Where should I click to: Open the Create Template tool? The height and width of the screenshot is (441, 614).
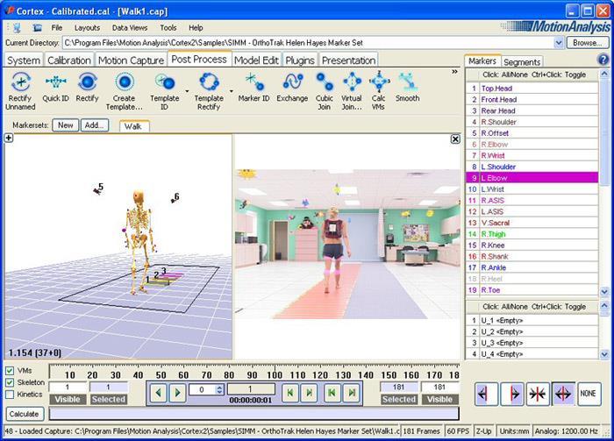tap(125, 91)
